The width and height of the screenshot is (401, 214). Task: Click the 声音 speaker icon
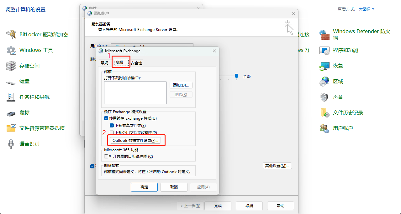pos(324,97)
